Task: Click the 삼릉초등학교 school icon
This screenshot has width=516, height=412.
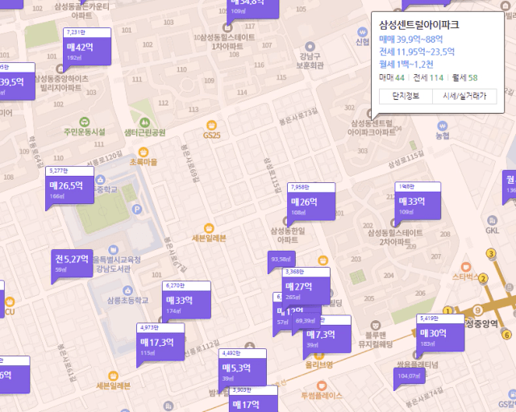Action: pyautogui.click(x=127, y=291)
